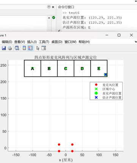Click the y-axis tick label 100

click(3, 115)
